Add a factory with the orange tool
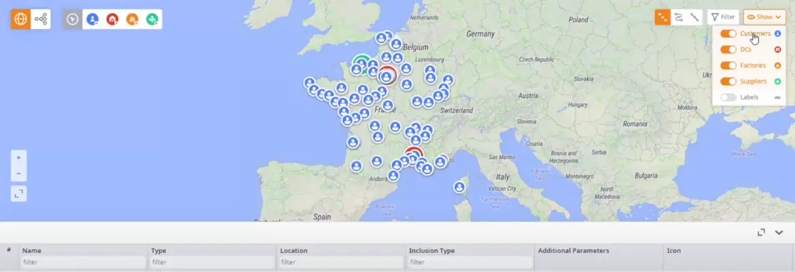Viewport: 795px width, 272px height. [132, 19]
